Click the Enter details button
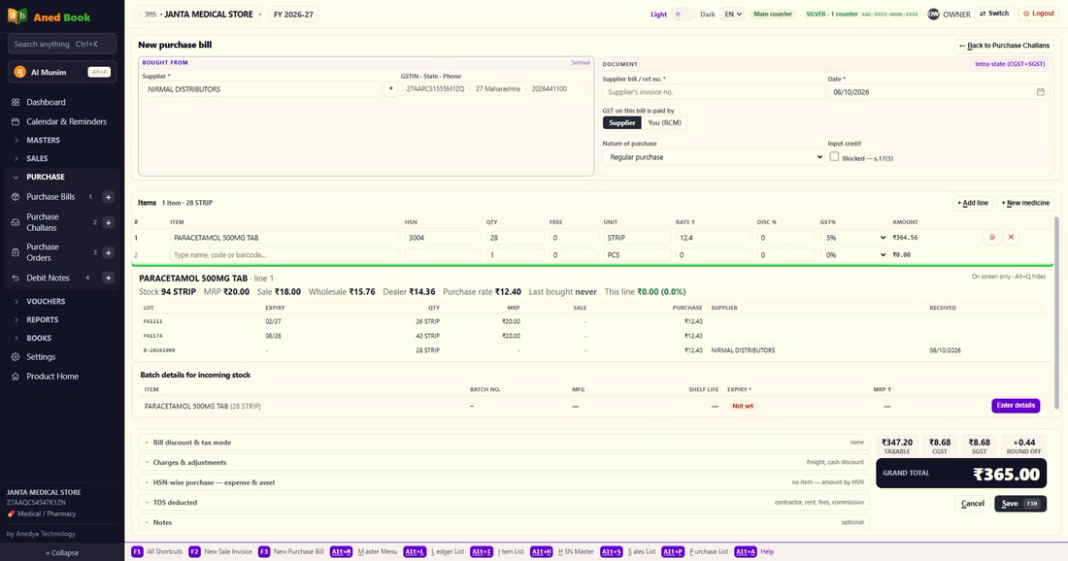The height and width of the screenshot is (561, 1068). point(1016,406)
